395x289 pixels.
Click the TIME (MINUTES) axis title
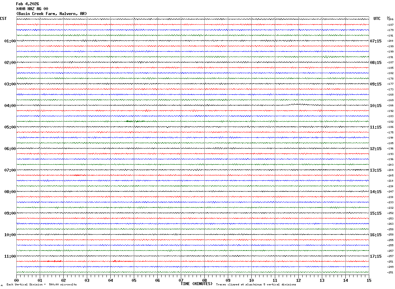(197, 284)
